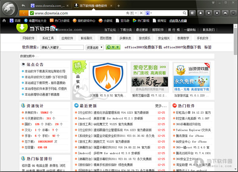Go back with the orange back button
The image size is (238, 172).
[24, 13]
